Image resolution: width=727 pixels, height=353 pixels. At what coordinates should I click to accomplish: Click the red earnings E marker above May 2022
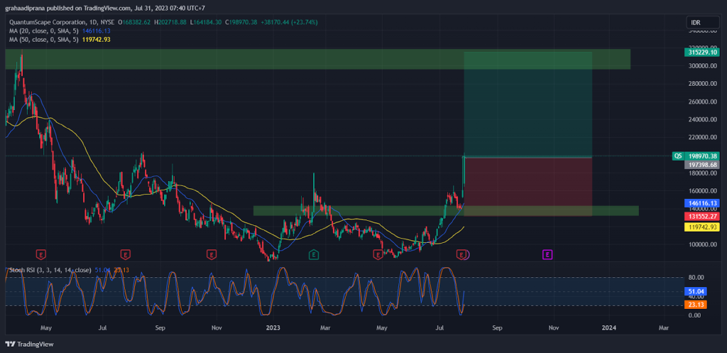42,254
